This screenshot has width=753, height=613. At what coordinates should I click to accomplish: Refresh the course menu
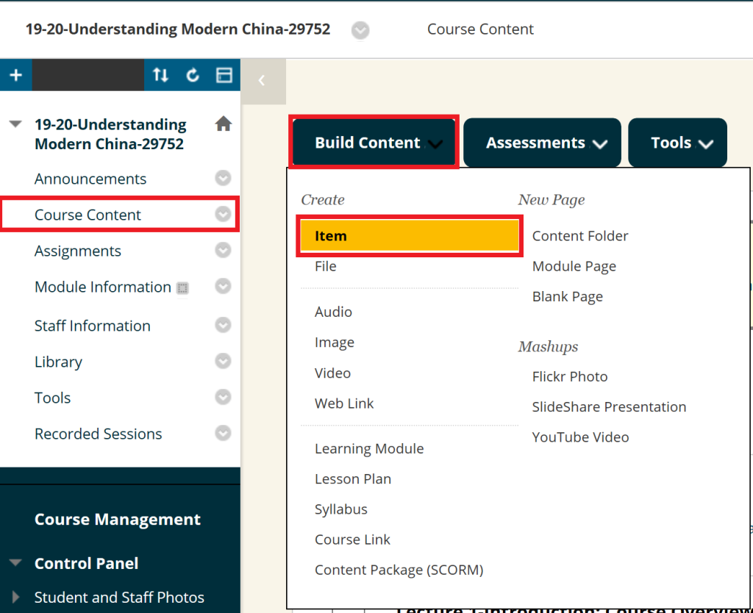[193, 75]
